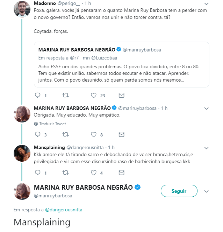
Task: Open options chevron on Madonno's tweet
Action: 206,4
